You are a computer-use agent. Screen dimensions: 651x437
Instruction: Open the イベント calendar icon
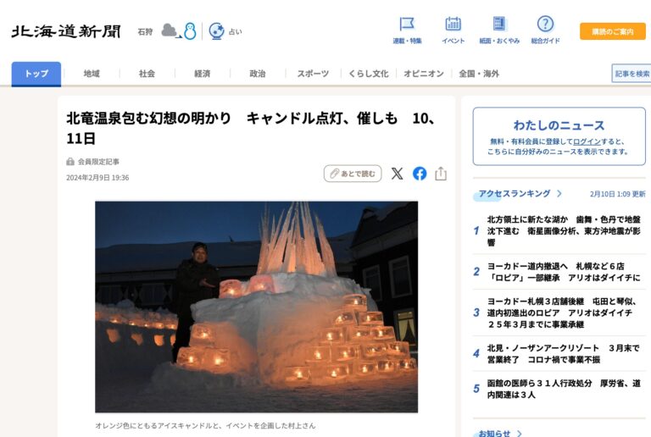pos(453,24)
